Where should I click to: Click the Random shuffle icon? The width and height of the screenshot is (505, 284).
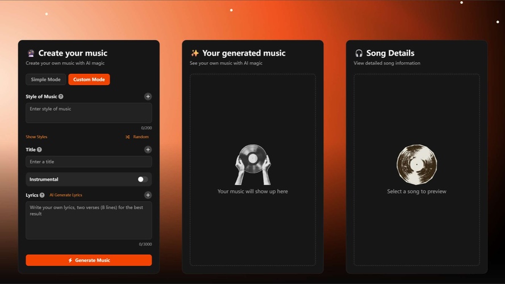(x=128, y=137)
